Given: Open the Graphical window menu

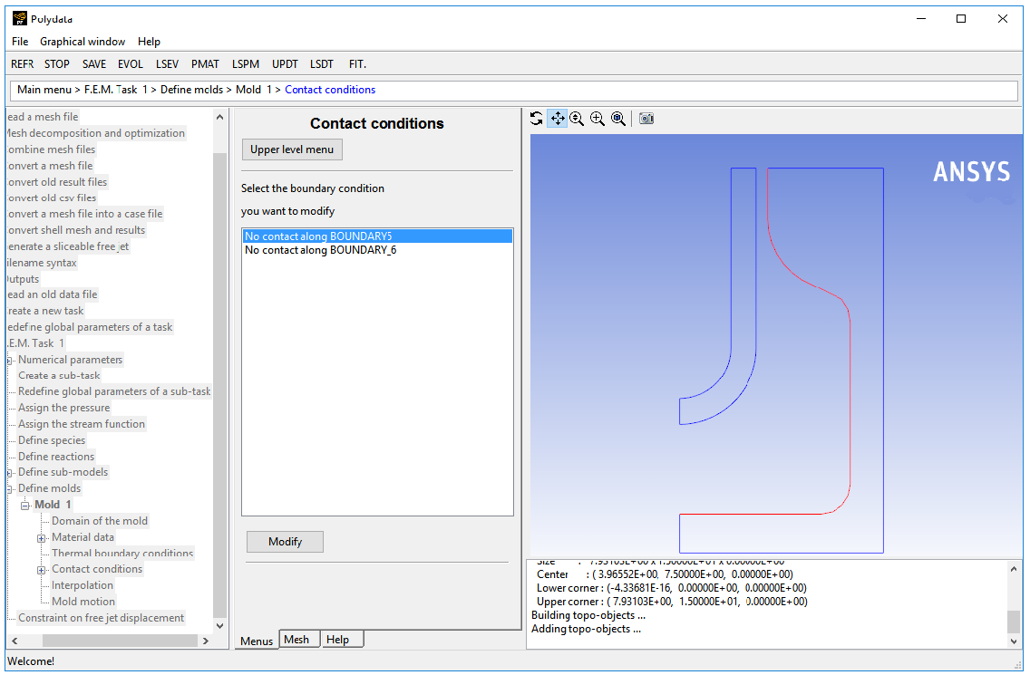Looking at the screenshot, I should (83, 42).
